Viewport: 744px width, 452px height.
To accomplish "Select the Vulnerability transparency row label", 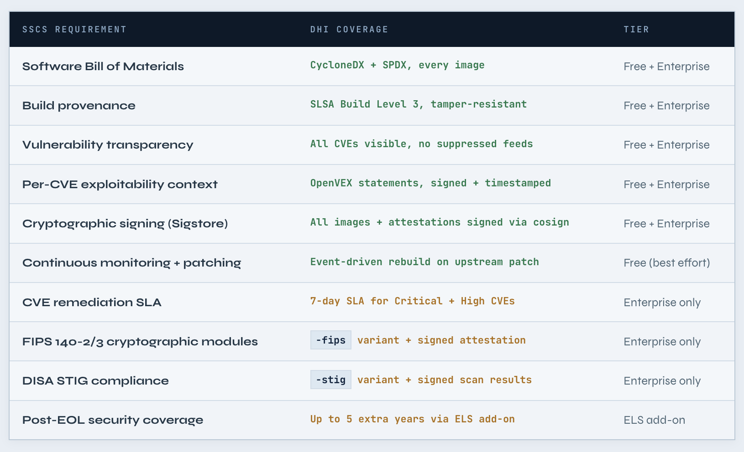I will point(108,145).
